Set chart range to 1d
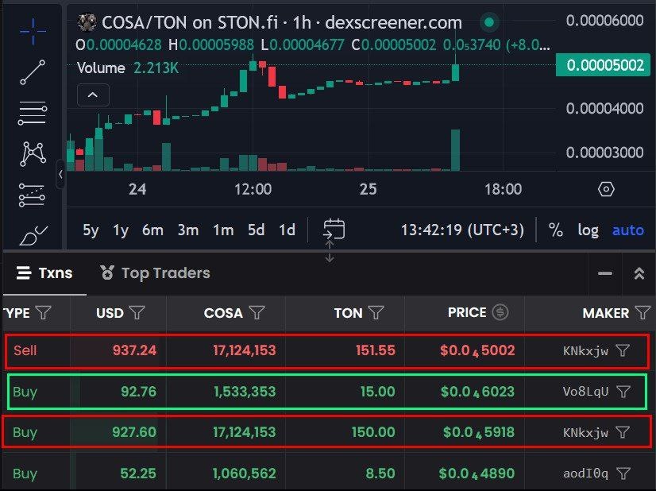Screen dimensions: 656x491 (x=287, y=230)
